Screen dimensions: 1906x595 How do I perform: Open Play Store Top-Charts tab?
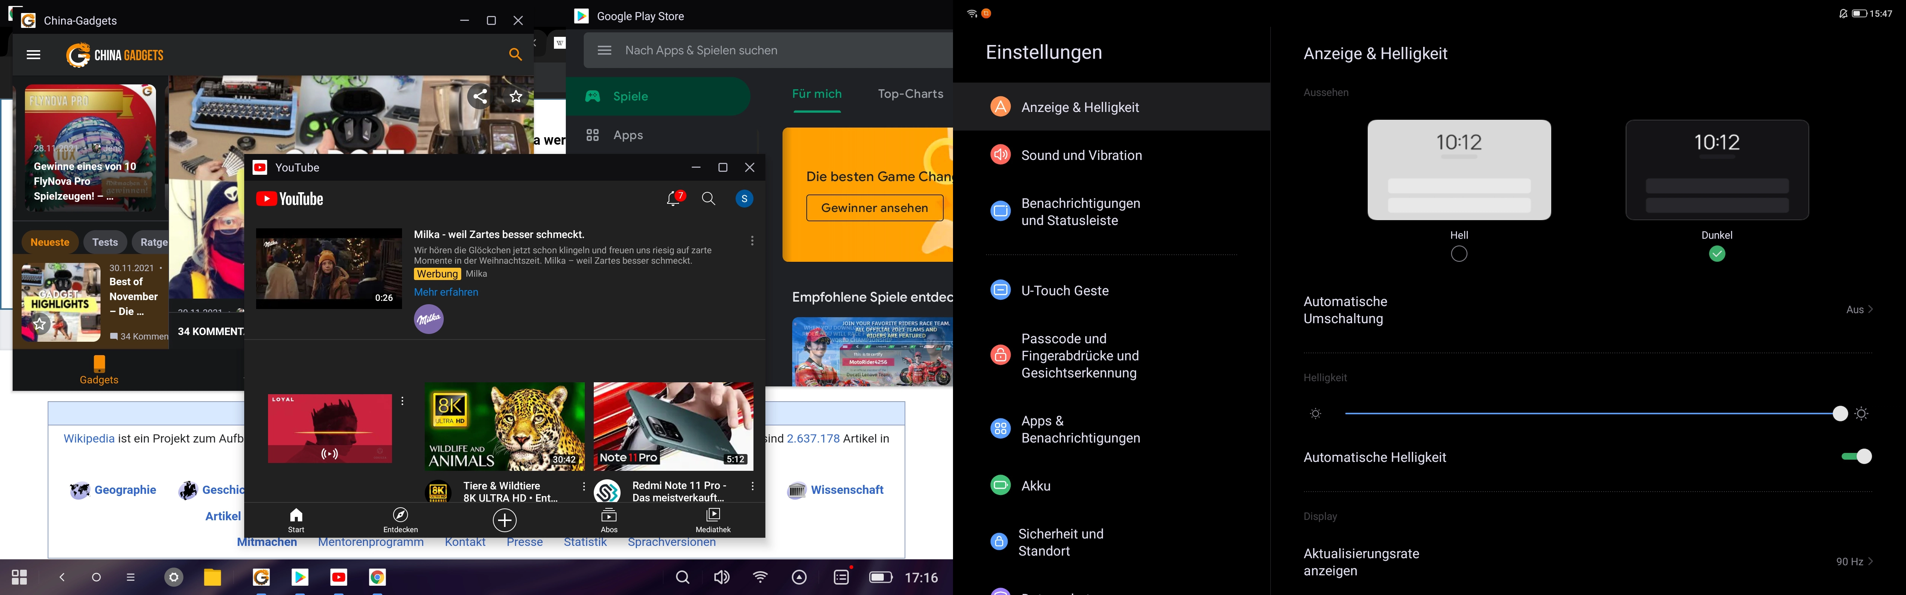[x=911, y=94]
